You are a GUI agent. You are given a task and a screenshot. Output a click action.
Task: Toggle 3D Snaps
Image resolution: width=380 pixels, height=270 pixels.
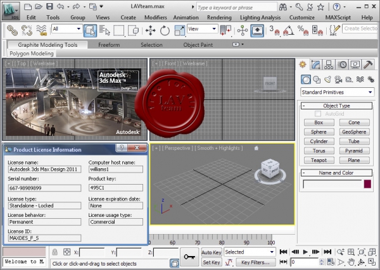[275, 30]
